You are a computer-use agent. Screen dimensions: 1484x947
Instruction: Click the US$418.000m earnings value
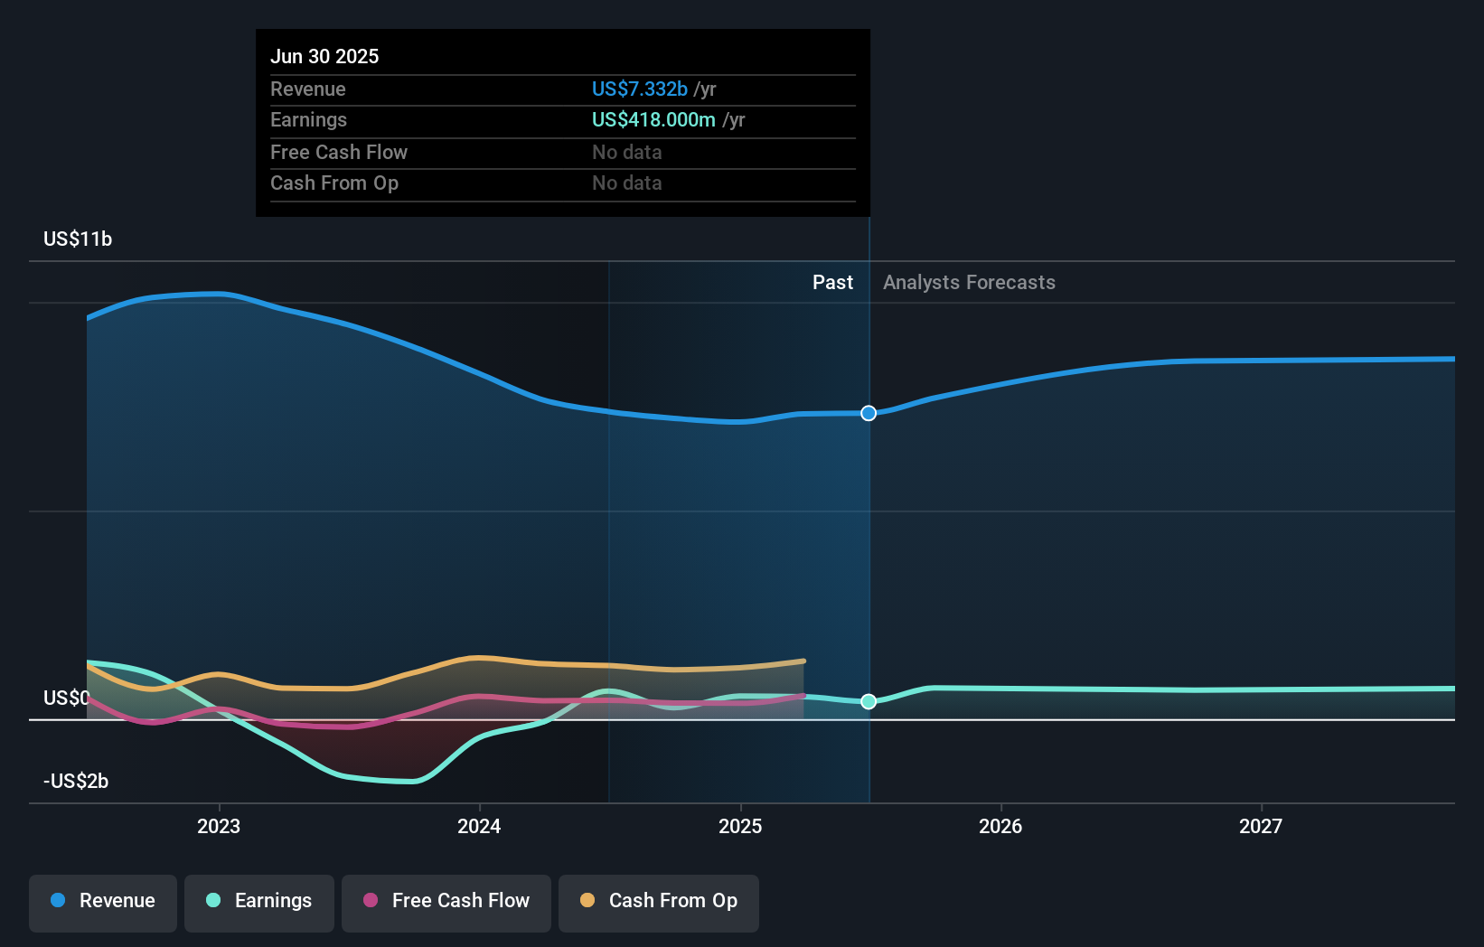tap(653, 119)
